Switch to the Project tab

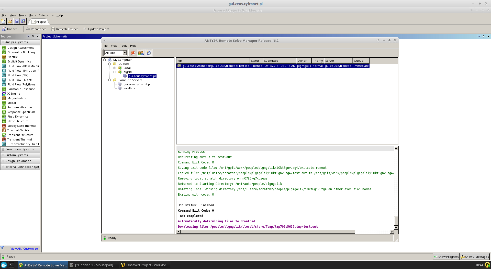39,22
